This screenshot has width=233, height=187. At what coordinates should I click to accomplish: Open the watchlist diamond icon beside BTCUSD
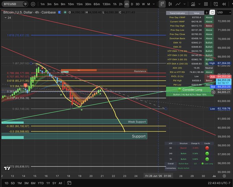pyautogui.click(x=25, y=4)
